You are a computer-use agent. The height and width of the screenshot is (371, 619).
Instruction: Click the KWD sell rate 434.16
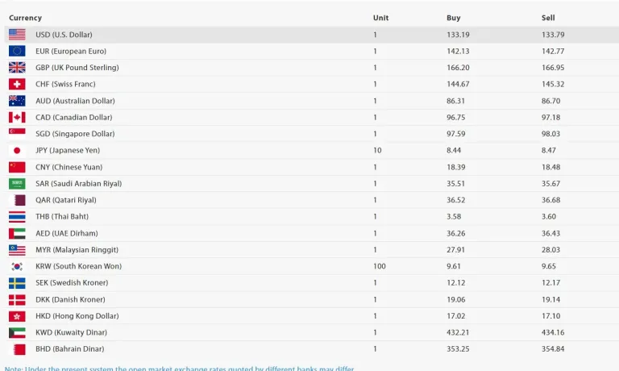(x=553, y=332)
